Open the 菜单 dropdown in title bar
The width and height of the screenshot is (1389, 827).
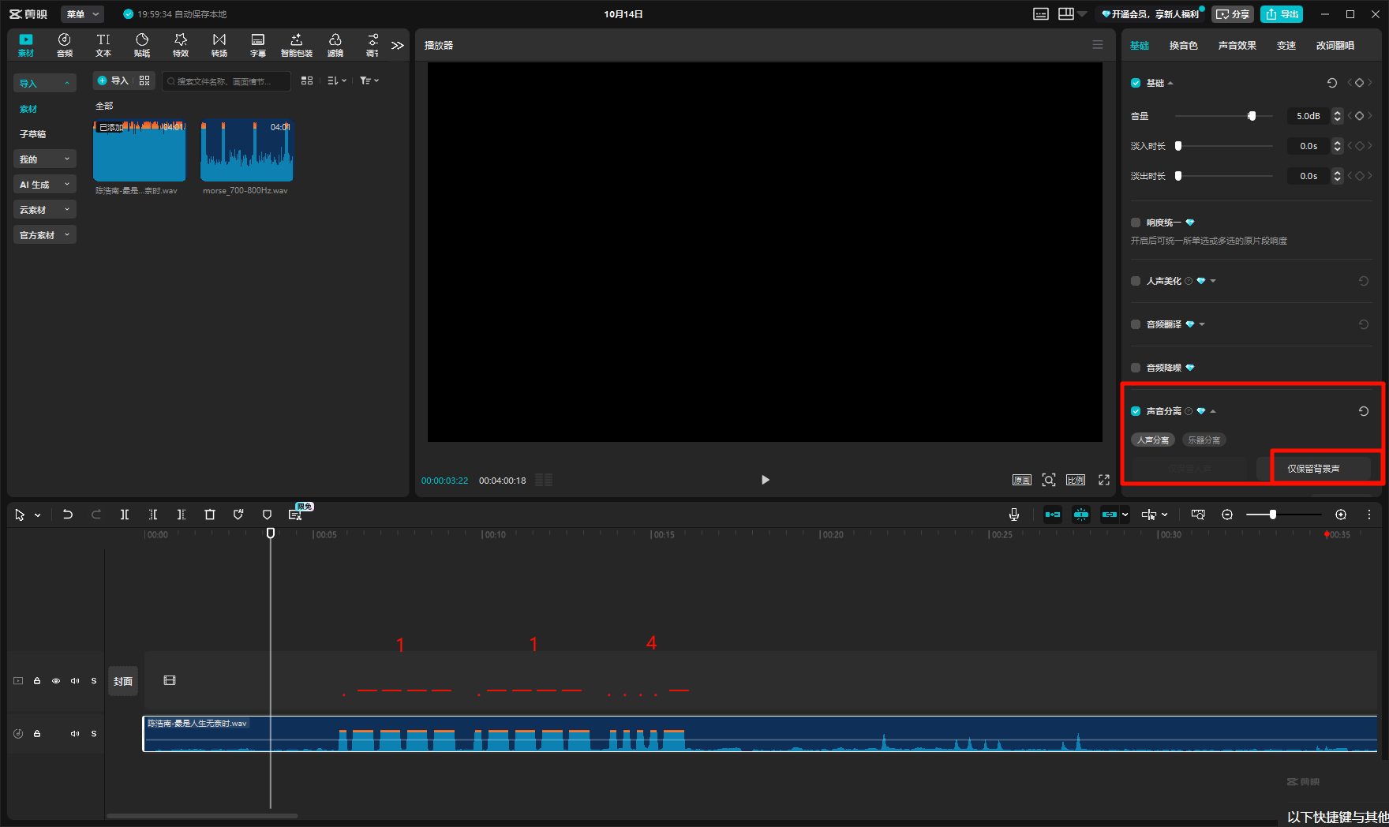coord(82,14)
